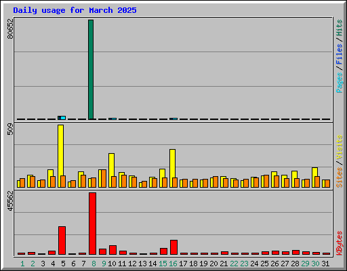This screenshot has height=271, width=347.
Task: Click the yellow Visits bar for day 10
Action: pos(111,170)
